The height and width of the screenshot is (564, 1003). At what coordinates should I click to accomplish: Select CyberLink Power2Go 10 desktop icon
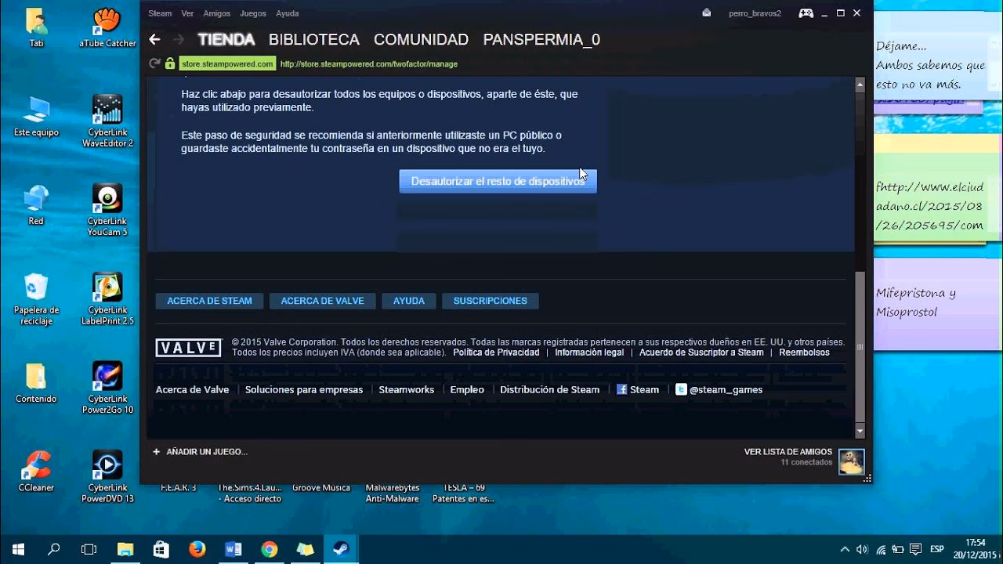(107, 387)
